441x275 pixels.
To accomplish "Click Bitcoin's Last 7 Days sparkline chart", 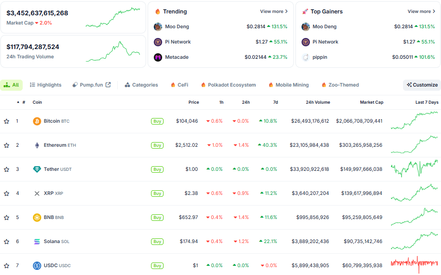I will pyautogui.click(x=414, y=121).
